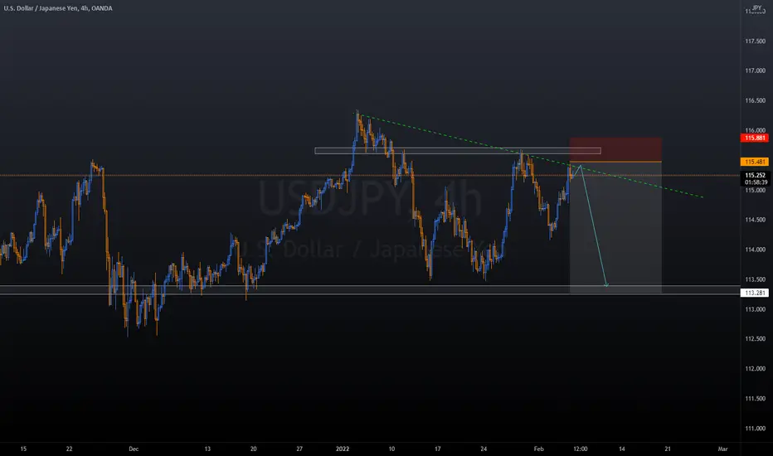Click the orange entry line of short position
The image size is (773, 456).
pyautogui.click(x=615, y=162)
